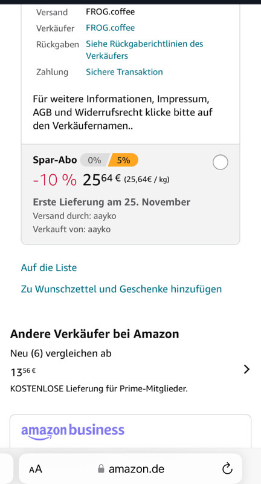261x484 pixels.
Task: Open the AA reader text size menu
Action: (x=36, y=469)
